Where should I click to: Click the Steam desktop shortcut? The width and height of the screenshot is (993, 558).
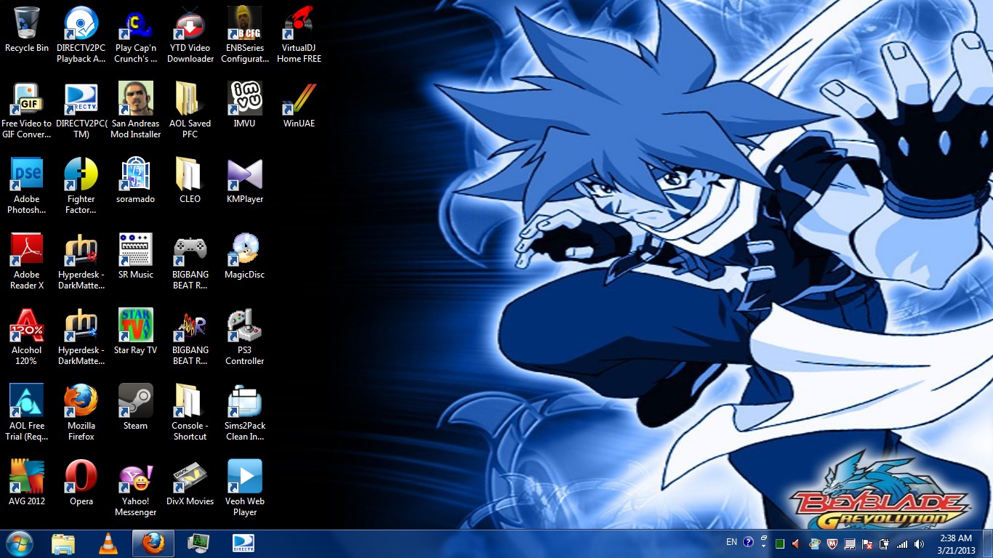point(135,407)
